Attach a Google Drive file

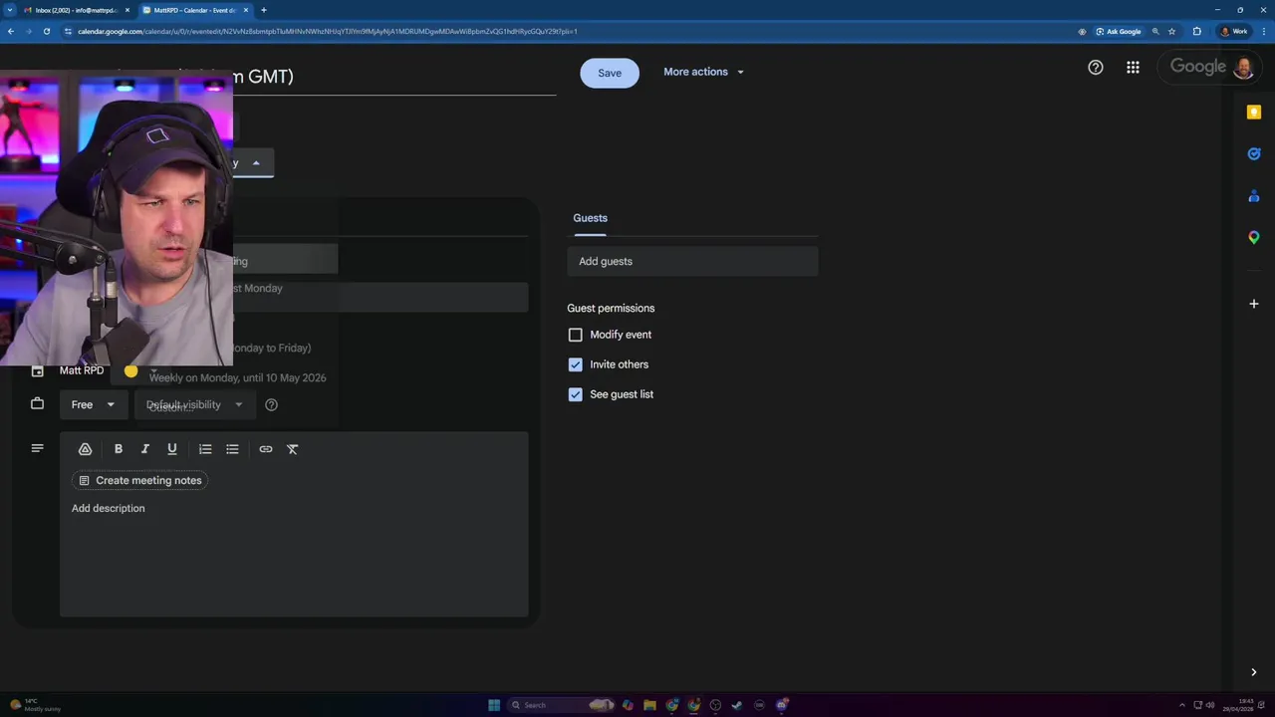tap(85, 449)
